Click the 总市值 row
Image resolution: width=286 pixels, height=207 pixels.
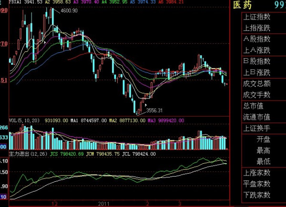point(254,106)
